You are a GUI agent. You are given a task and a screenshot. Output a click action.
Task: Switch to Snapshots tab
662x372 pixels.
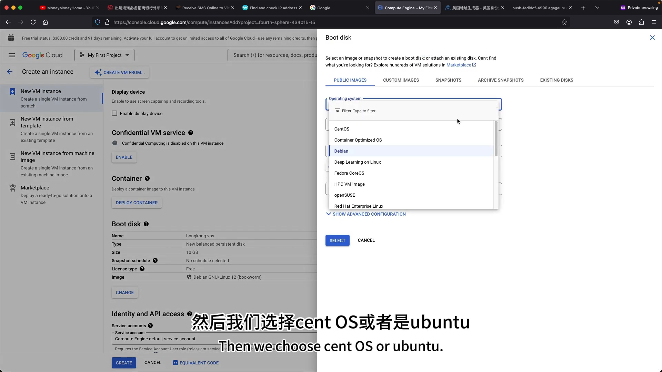(x=448, y=80)
